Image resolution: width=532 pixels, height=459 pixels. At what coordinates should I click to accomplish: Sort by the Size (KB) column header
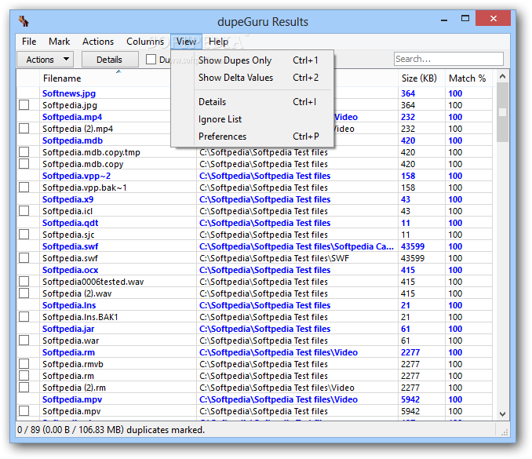[x=421, y=78]
